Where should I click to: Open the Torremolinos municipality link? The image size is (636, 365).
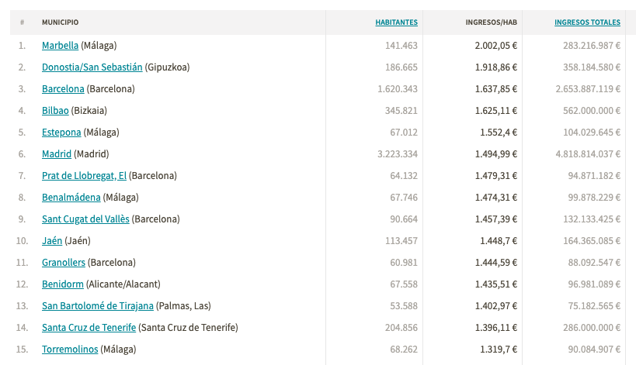[x=70, y=350]
